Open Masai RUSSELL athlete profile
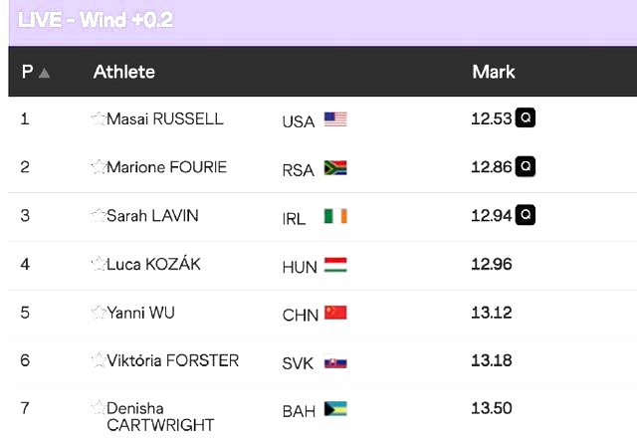637x442 pixels. click(165, 118)
